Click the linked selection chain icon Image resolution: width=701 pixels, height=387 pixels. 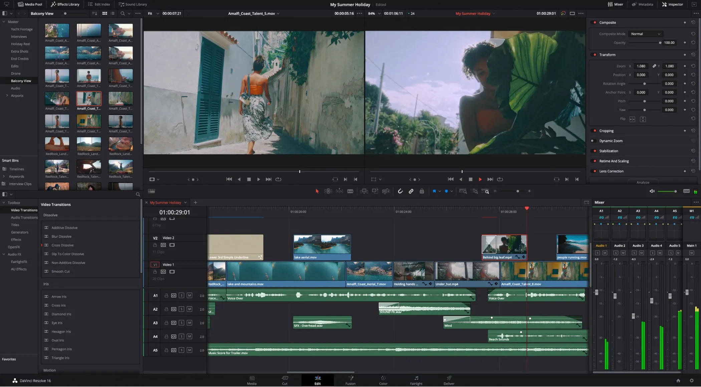coord(411,191)
